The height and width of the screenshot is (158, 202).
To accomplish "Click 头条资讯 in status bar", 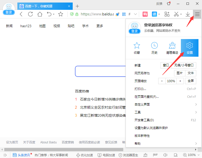I will 21,155.
